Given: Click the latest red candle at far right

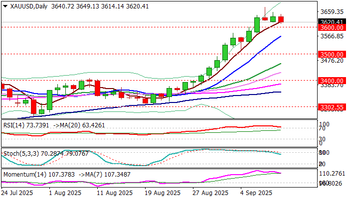Looking at the screenshot, I should point(281,19).
